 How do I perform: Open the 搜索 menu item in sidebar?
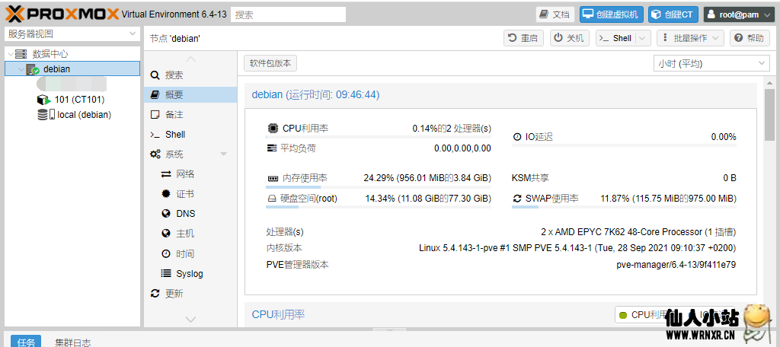tap(190, 75)
